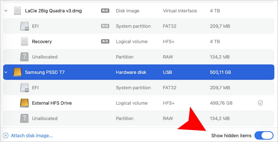Screen dimensions: 278x142
Task: Click the Show hidden items label
Action: coord(231,136)
